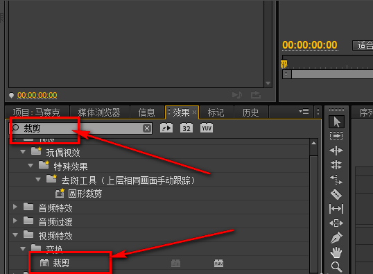Click the 音频特效 folder name
The height and width of the screenshot is (274, 373).
pos(55,208)
